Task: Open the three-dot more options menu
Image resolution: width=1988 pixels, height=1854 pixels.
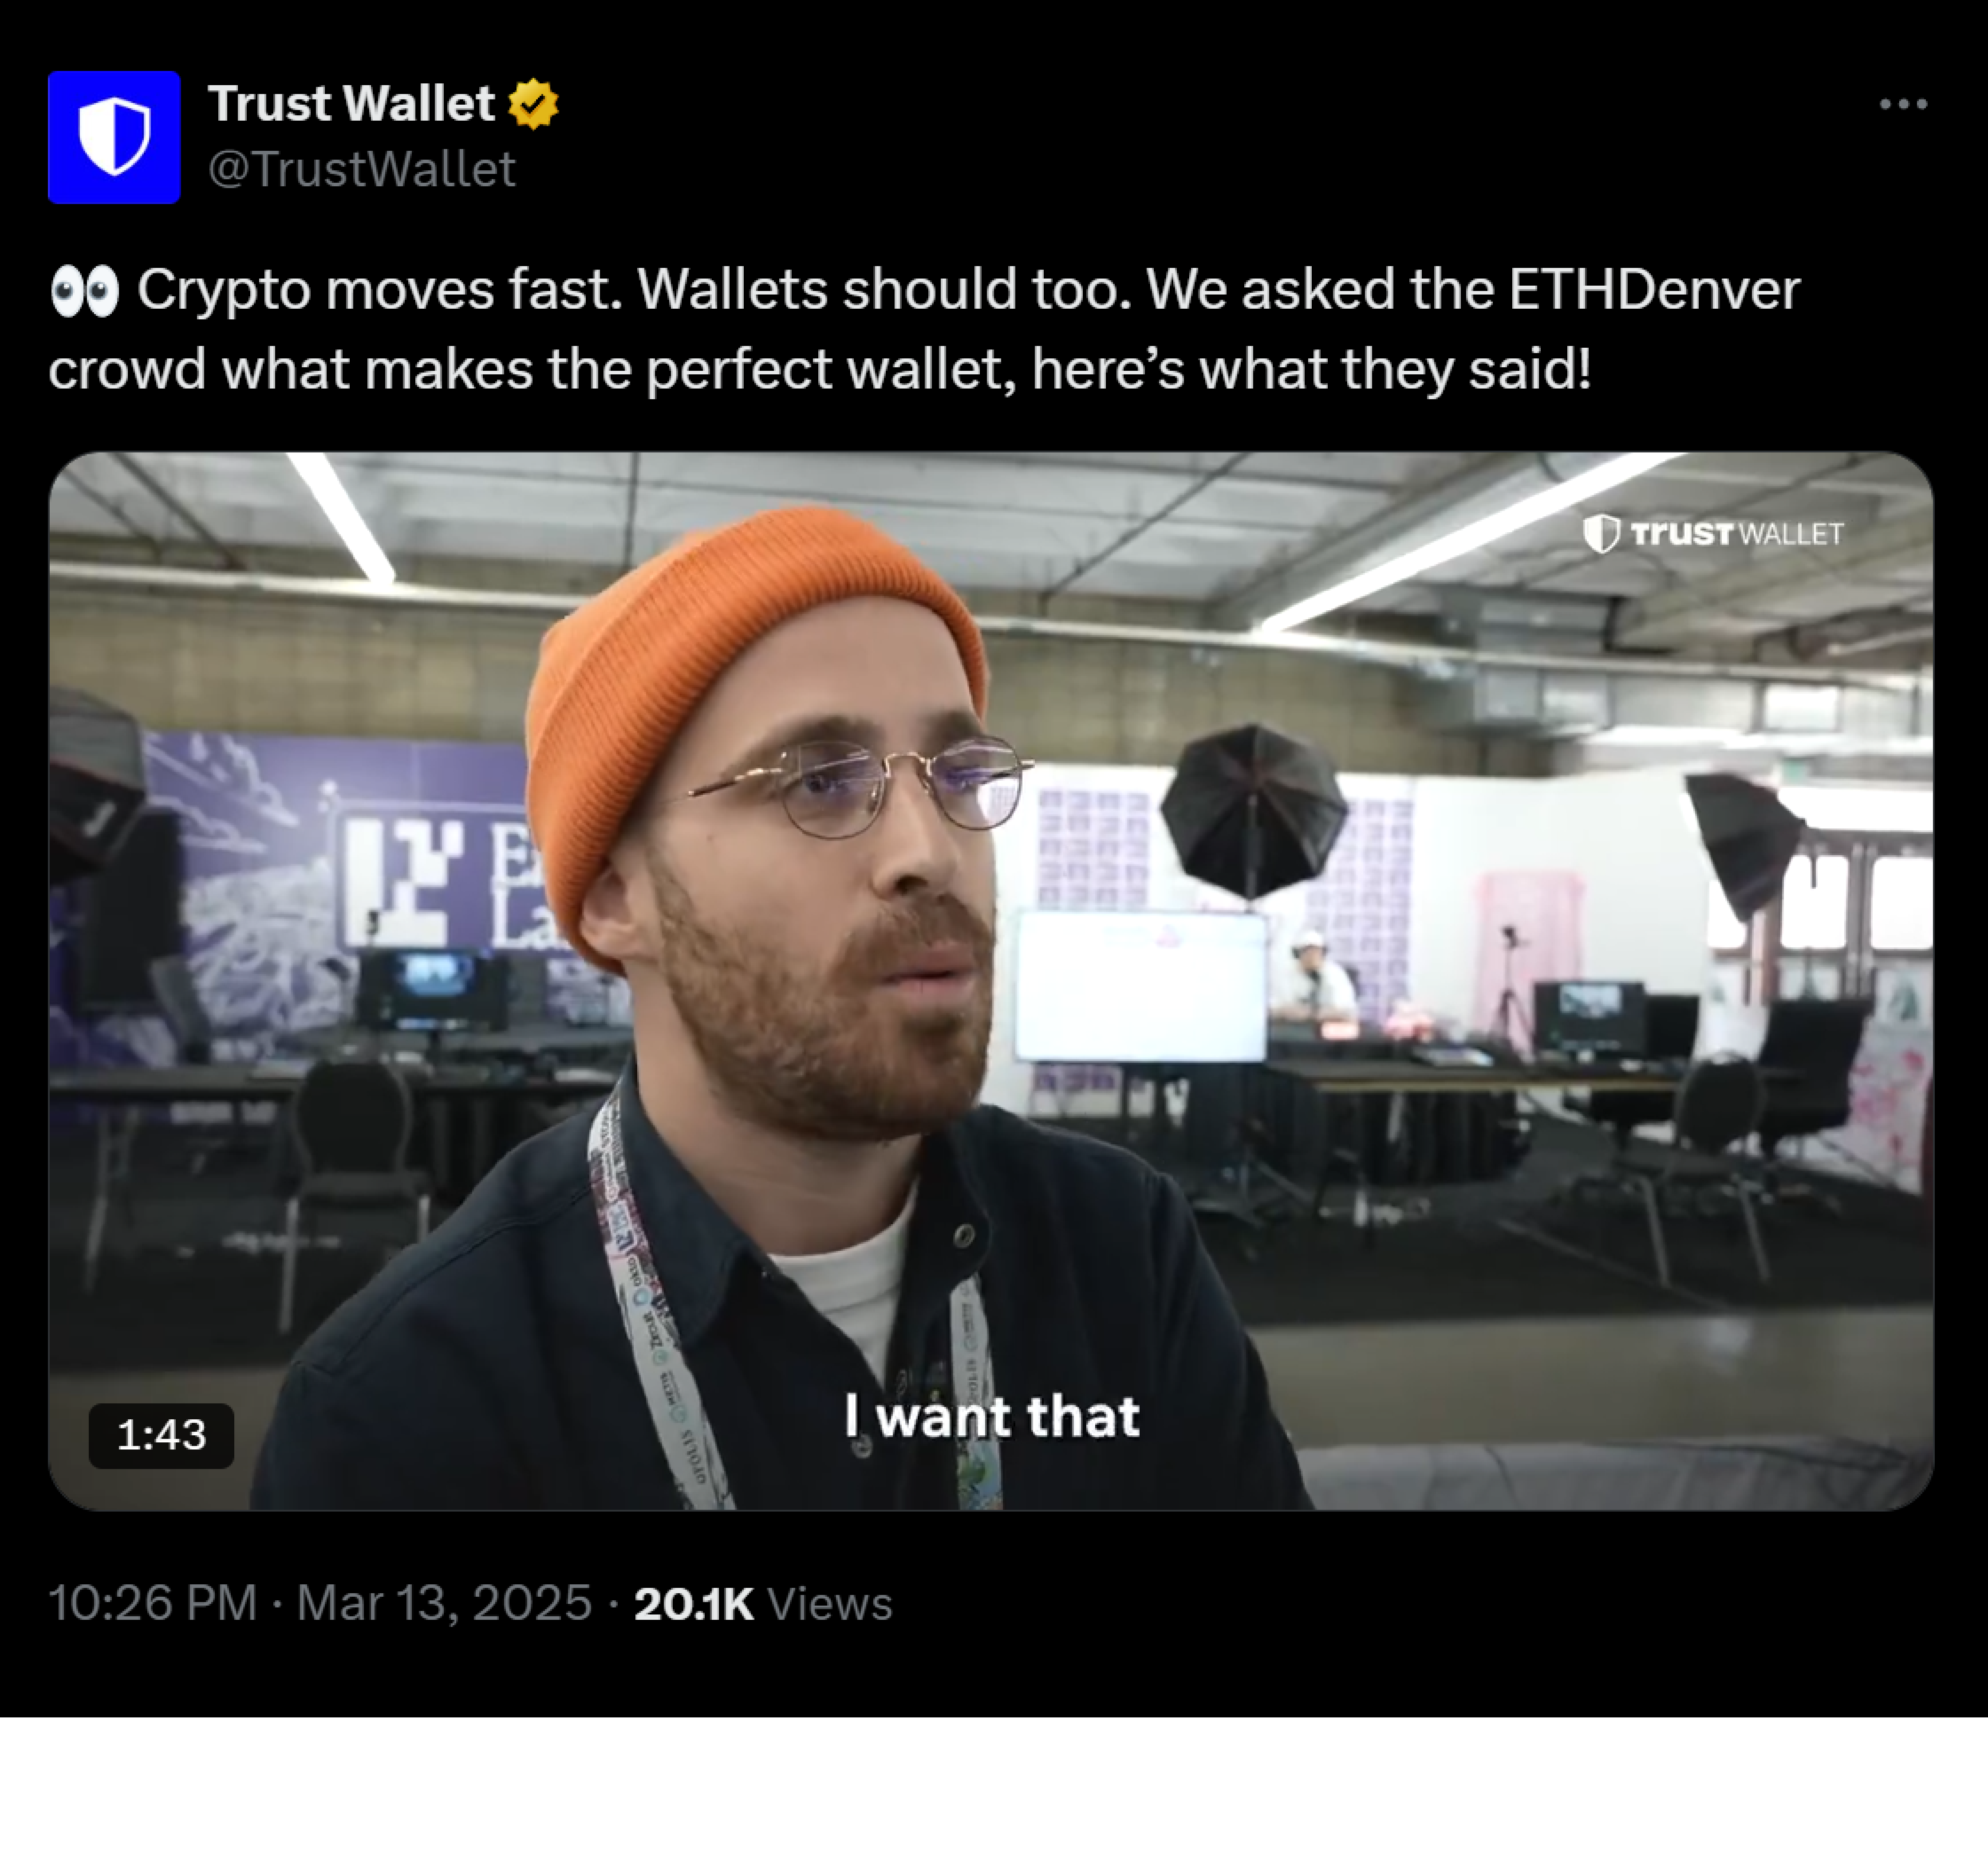Action: tap(1902, 104)
